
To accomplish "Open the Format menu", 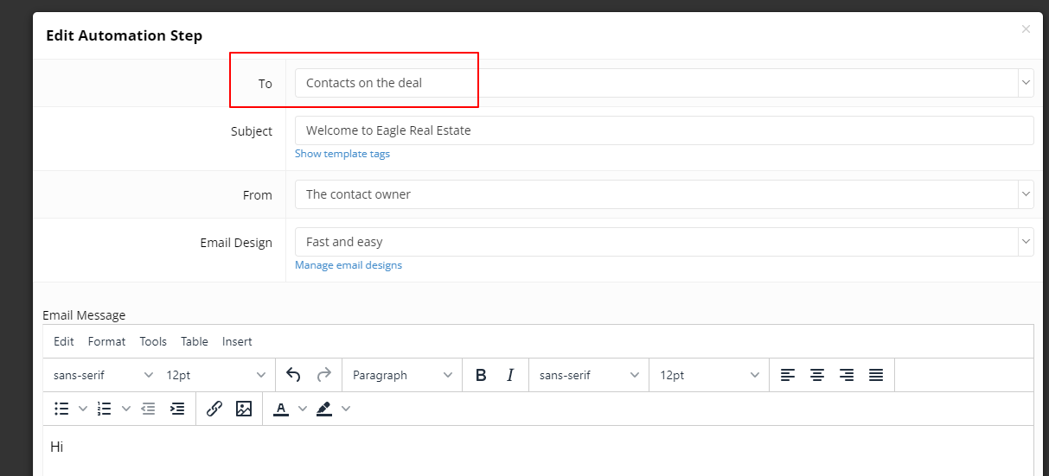I will click(106, 341).
